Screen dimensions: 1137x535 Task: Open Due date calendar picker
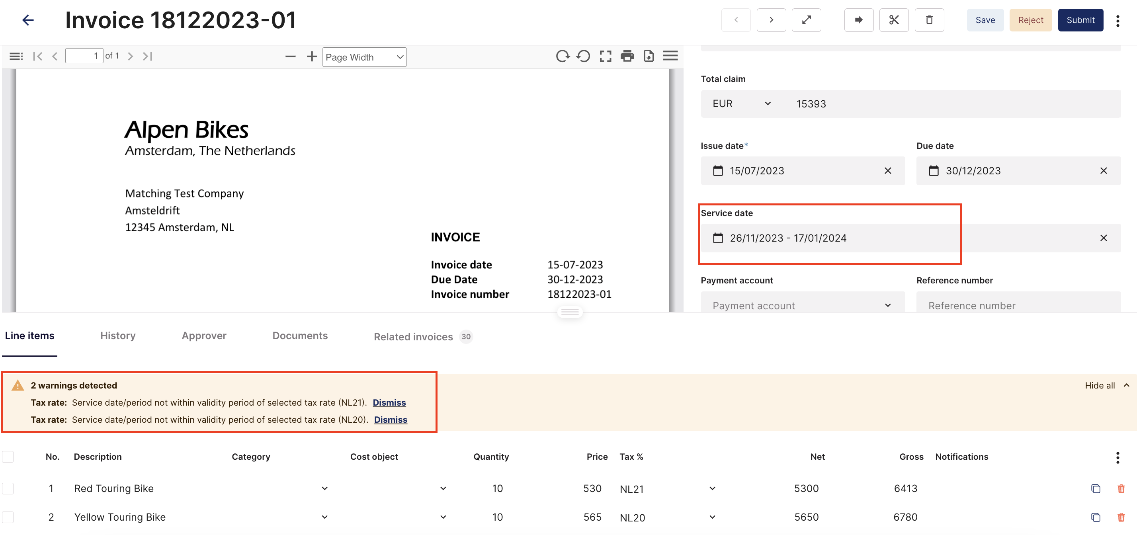point(934,170)
